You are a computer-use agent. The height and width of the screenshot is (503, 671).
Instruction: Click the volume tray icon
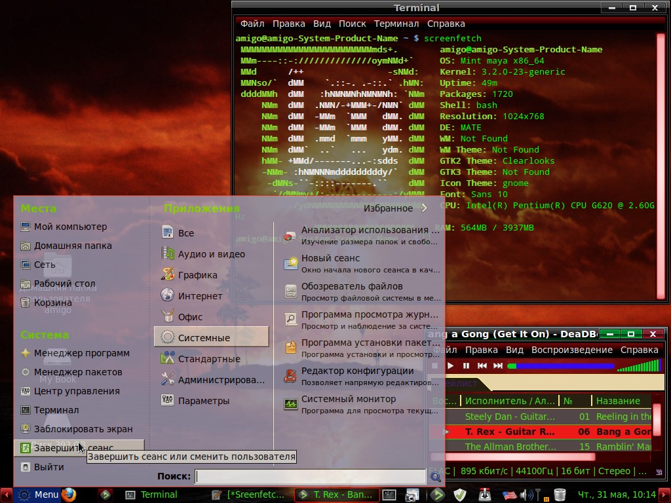tap(525, 495)
